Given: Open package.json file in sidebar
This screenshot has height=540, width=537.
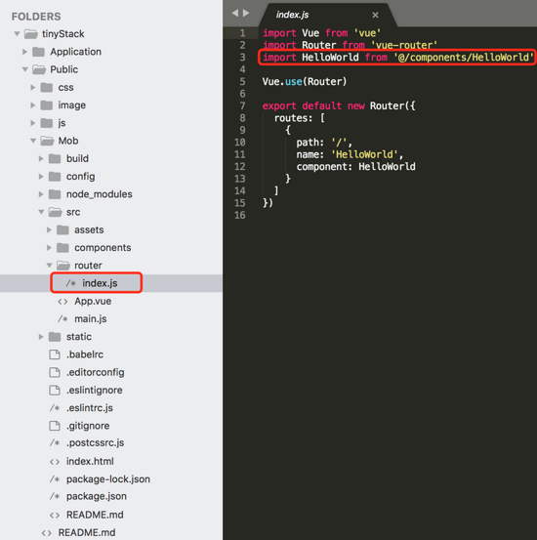Looking at the screenshot, I should click(x=97, y=496).
